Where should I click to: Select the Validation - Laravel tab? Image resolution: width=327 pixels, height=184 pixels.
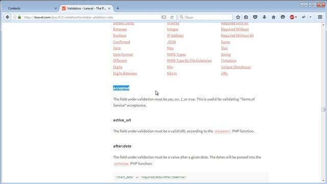[86, 8]
